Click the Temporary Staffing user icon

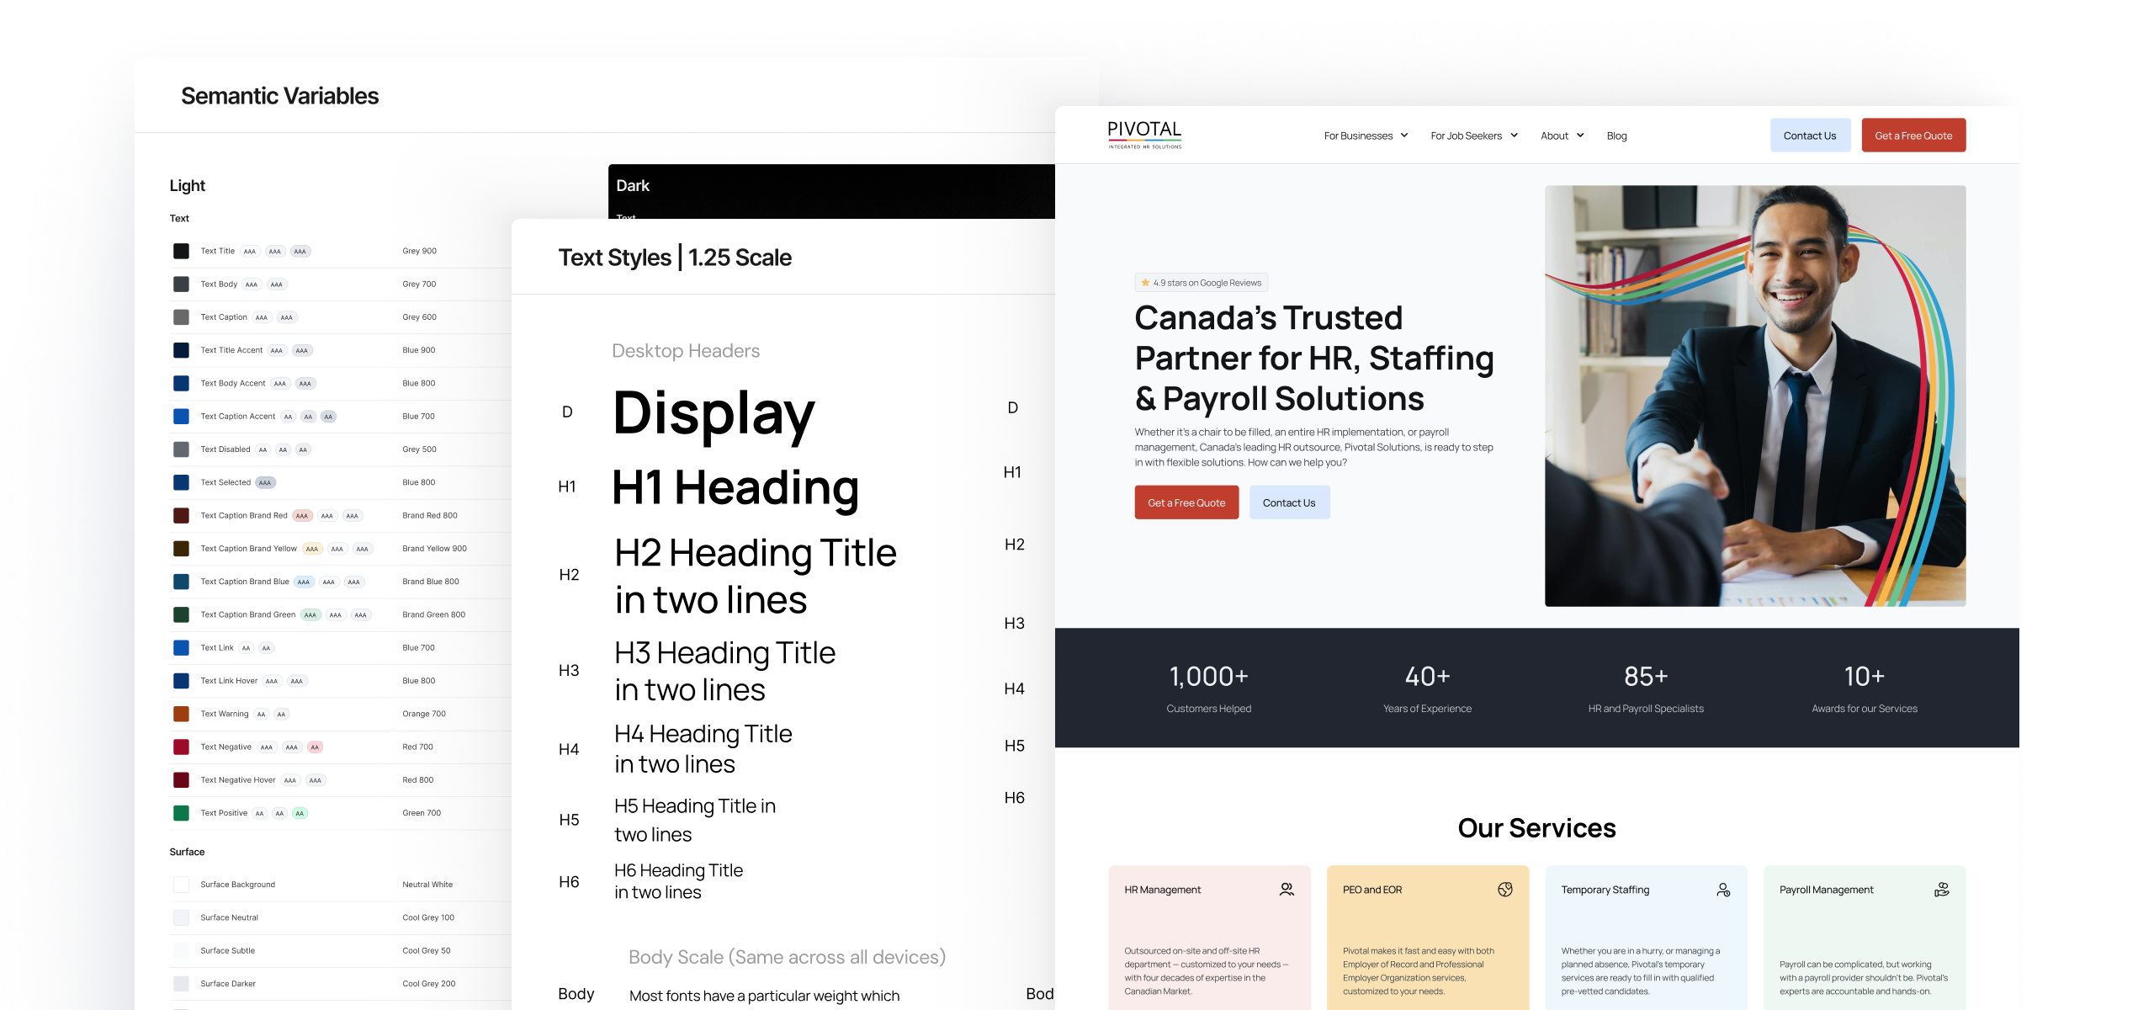click(1723, 890)
